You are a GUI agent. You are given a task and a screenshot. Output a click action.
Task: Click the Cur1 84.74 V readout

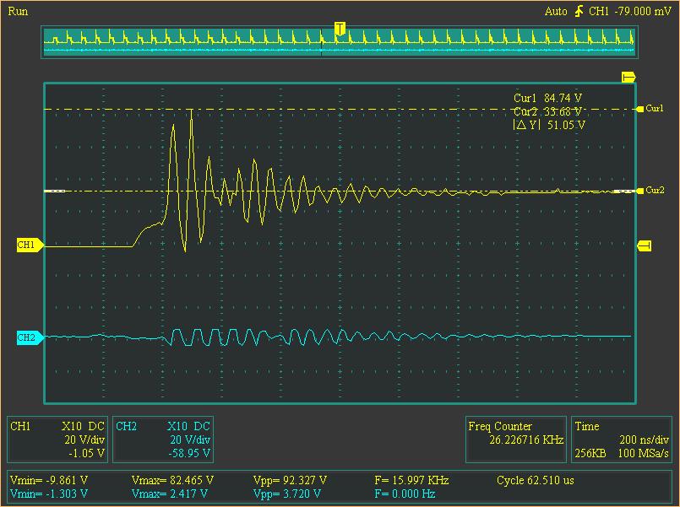tap(548, 98)
